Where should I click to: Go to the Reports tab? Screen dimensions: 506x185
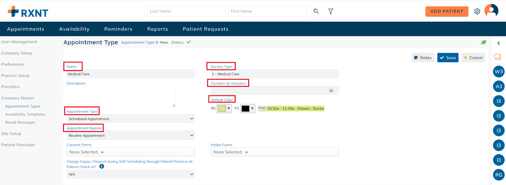pos(157,29)
